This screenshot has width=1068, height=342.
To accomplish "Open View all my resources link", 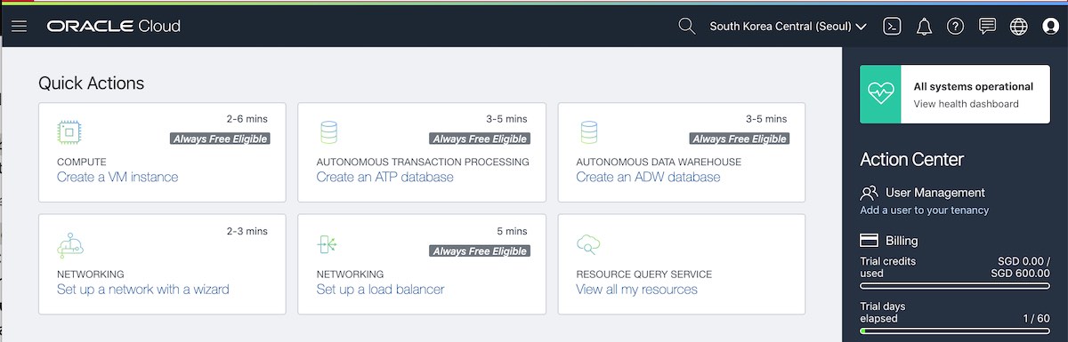I will 636,289.
